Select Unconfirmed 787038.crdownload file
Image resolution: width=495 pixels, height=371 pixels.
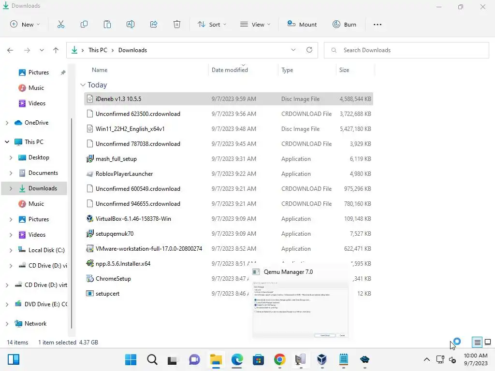[x=229, y=144]
